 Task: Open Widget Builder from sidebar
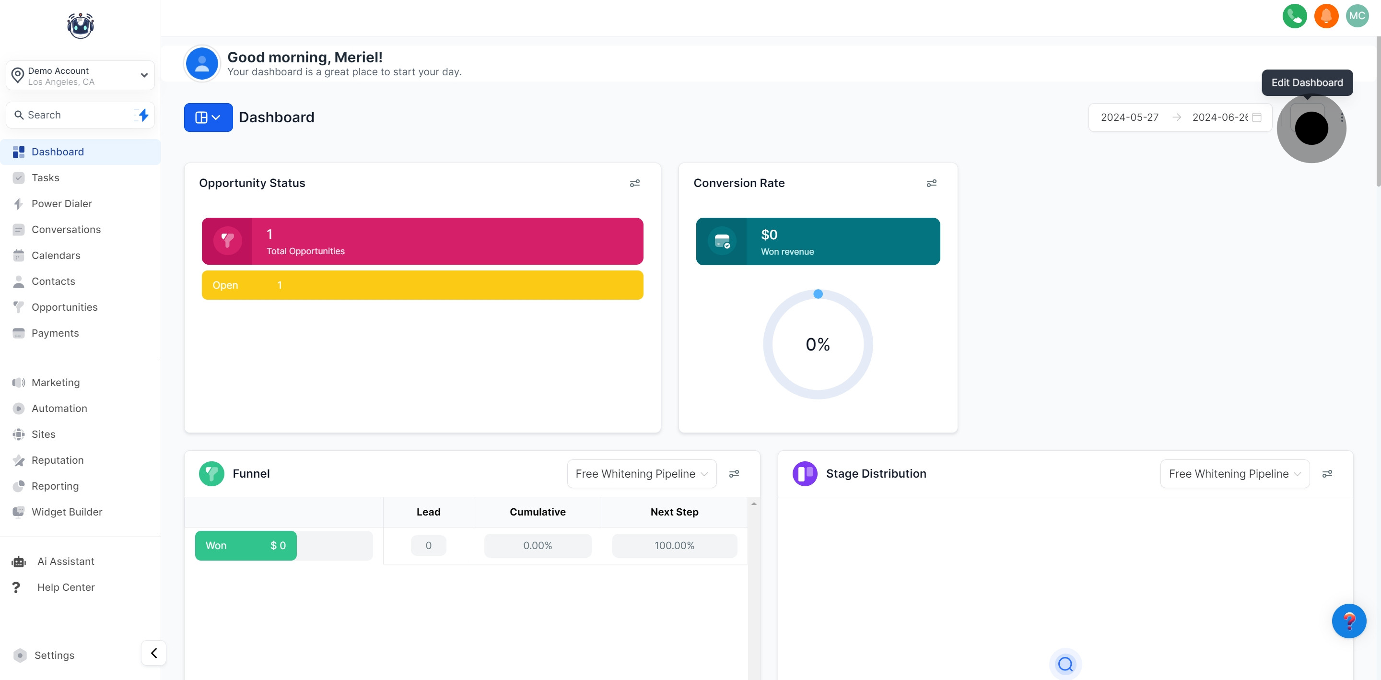click(67, 512)
